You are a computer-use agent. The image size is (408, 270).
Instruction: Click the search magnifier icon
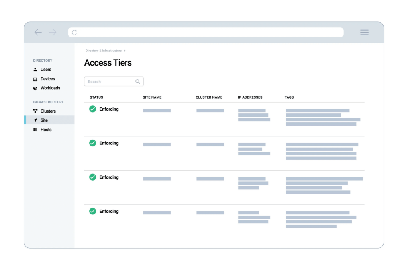pos(137,81)
